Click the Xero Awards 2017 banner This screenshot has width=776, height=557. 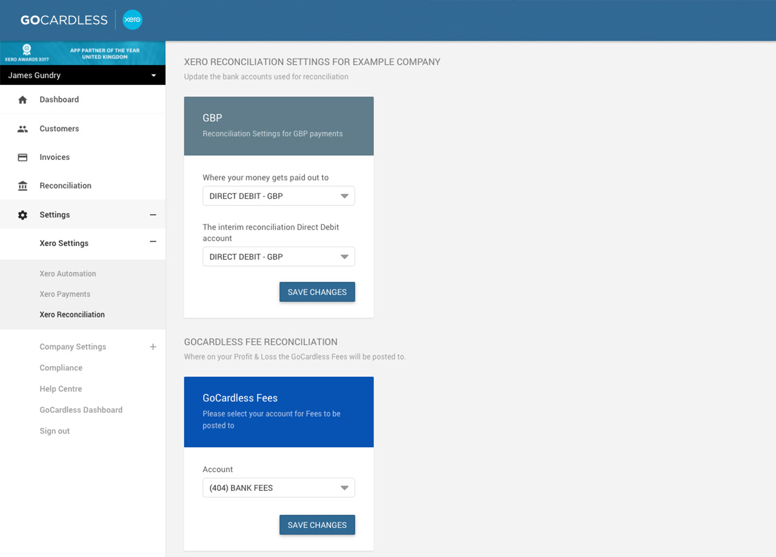(x=82, y=53)
